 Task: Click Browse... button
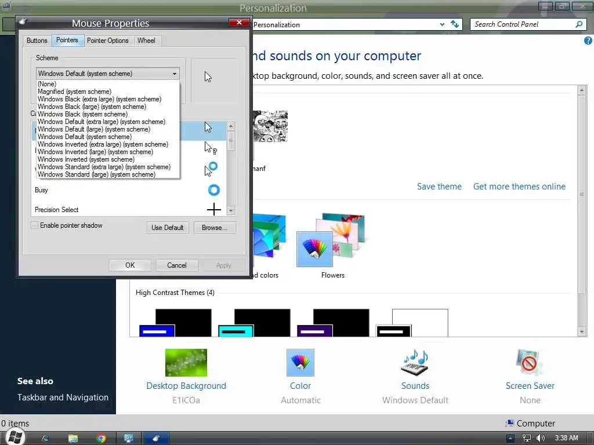[215, 227]
